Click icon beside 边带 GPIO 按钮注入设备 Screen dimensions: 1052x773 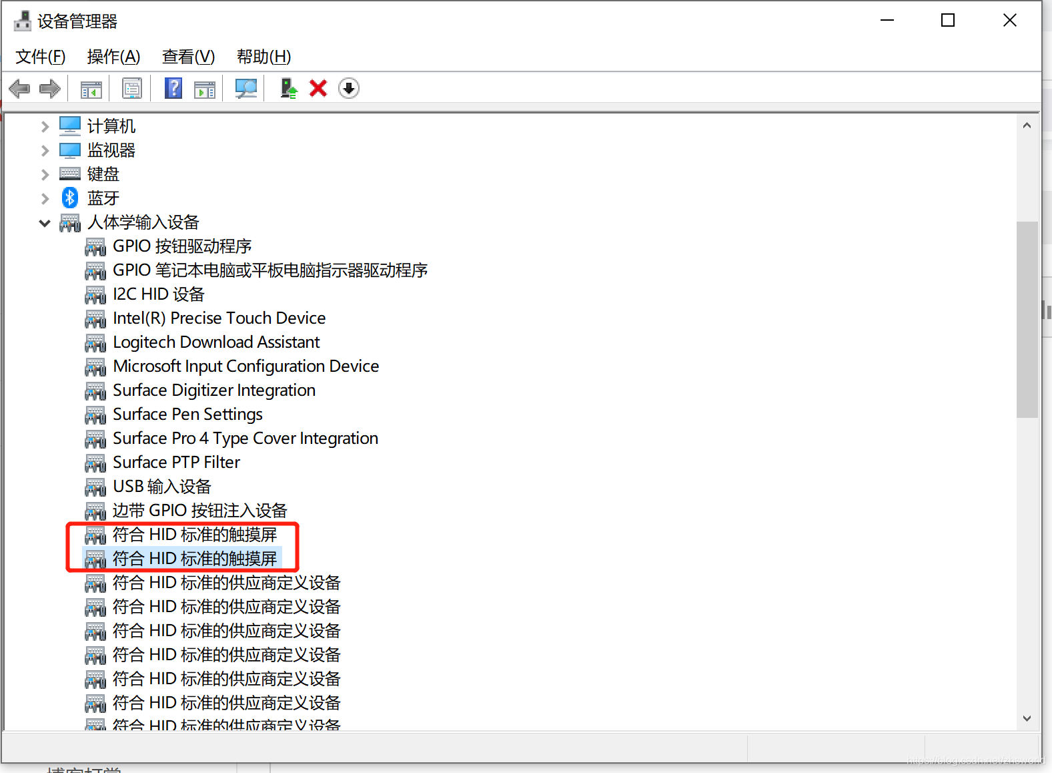[95, 511]
